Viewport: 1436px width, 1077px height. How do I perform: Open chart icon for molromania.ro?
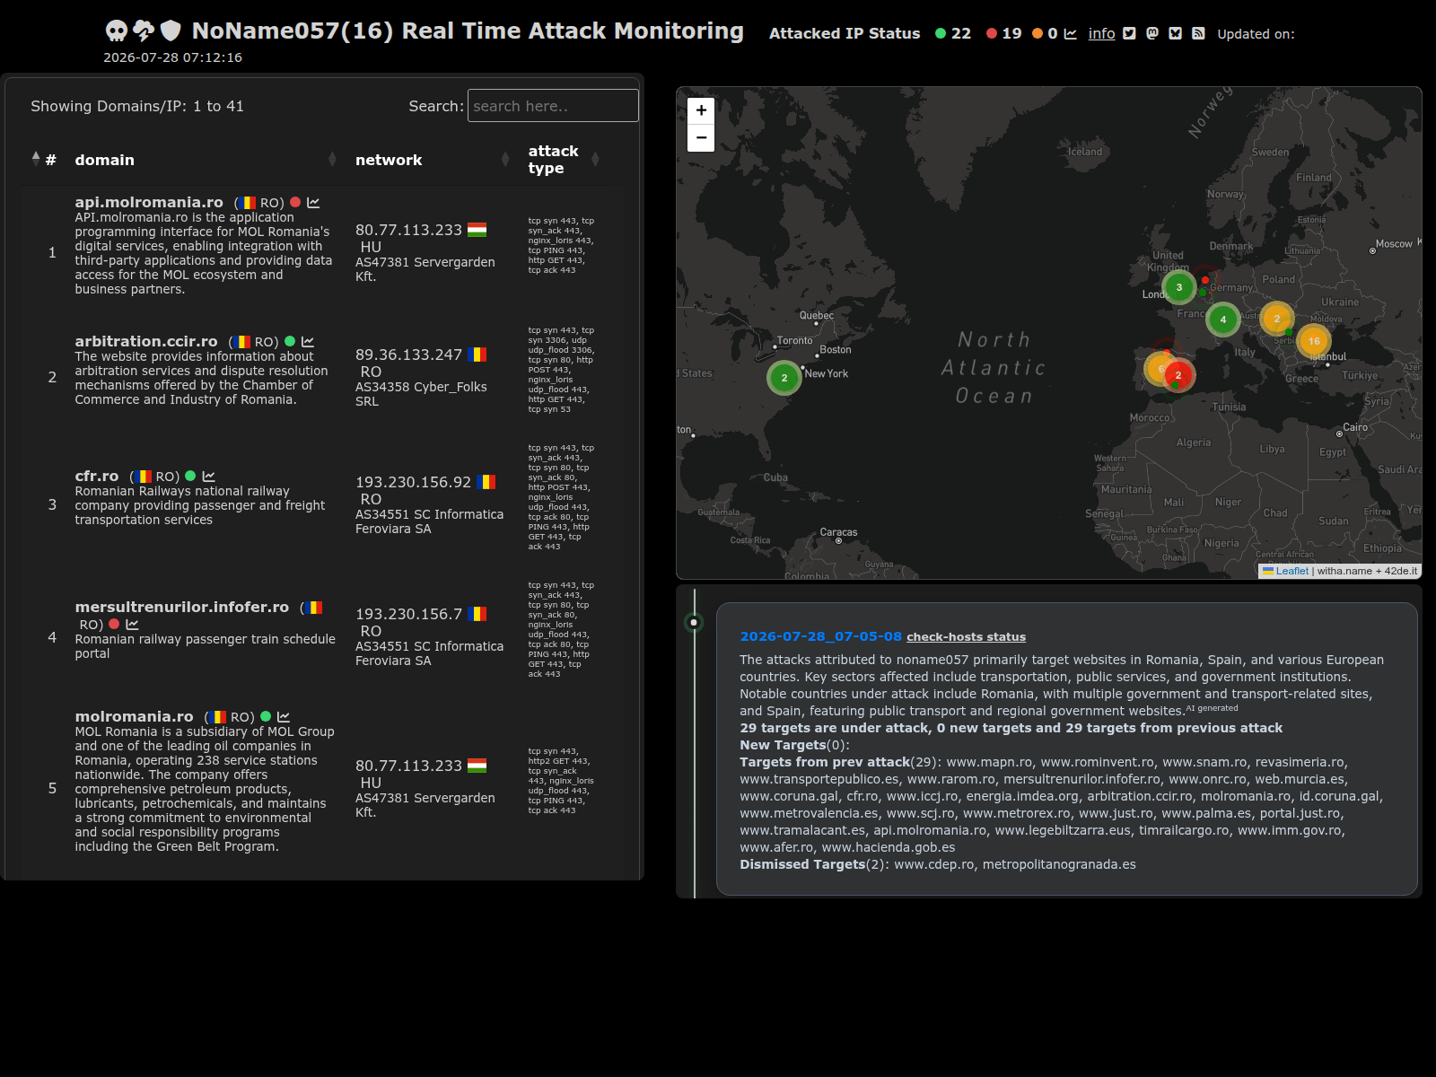pyautogui.click(x=284, y=717)
